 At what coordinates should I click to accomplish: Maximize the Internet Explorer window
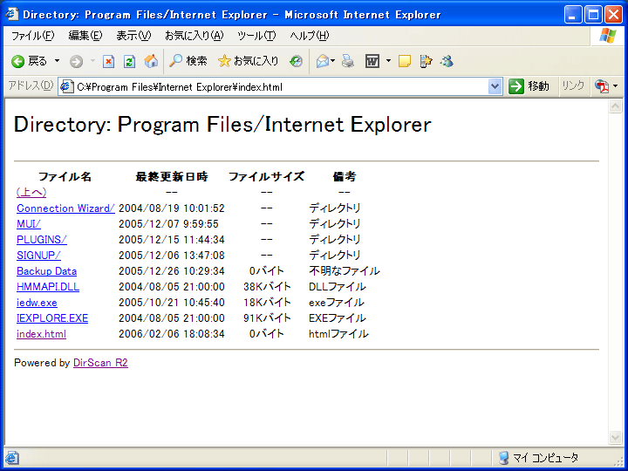pyautogui.click(x=593, y=15)
